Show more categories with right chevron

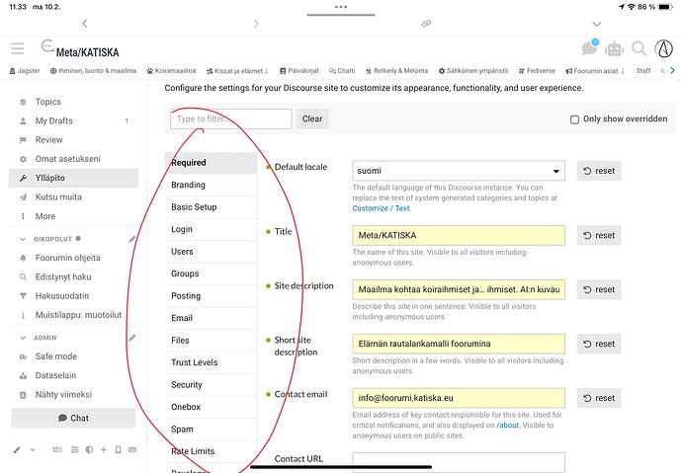(672, 70)
